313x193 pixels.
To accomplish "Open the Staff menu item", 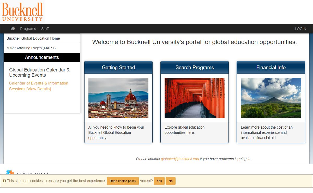I will tap(45, 29).
